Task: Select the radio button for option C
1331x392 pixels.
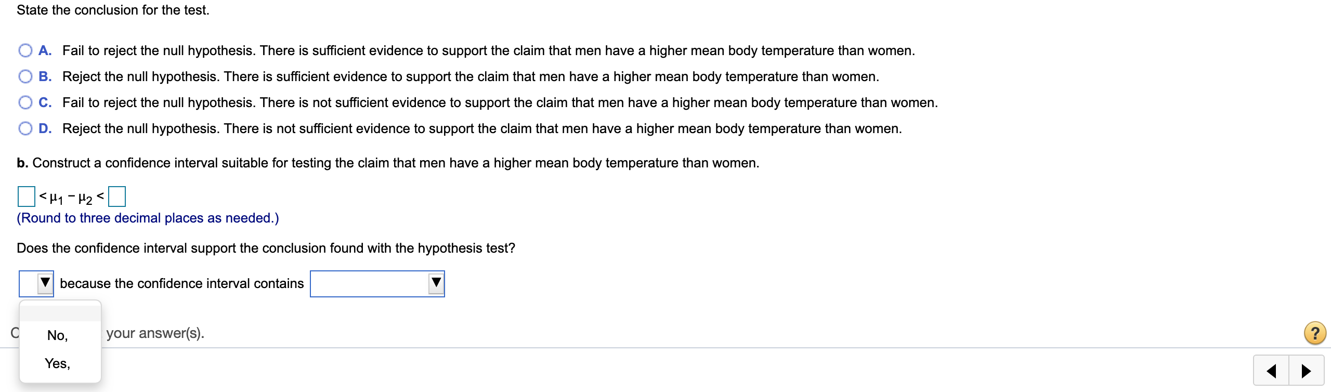Action: pos(24,102)
